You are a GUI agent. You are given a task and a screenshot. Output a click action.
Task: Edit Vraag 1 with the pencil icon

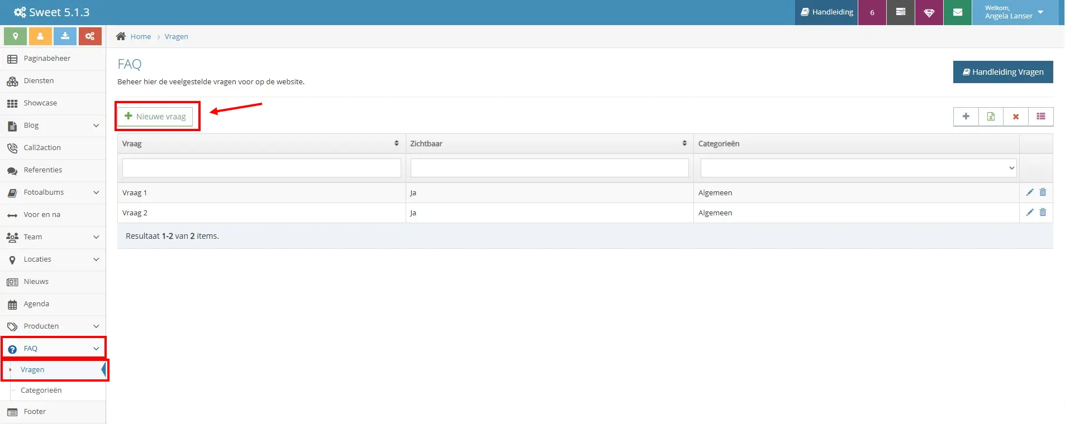pyautogui.click(x=1030, y=192)
